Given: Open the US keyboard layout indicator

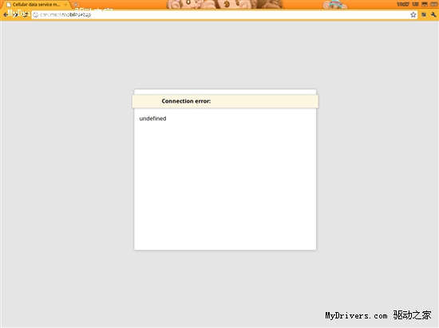Looking at the screenshot, I should (415, 4).
